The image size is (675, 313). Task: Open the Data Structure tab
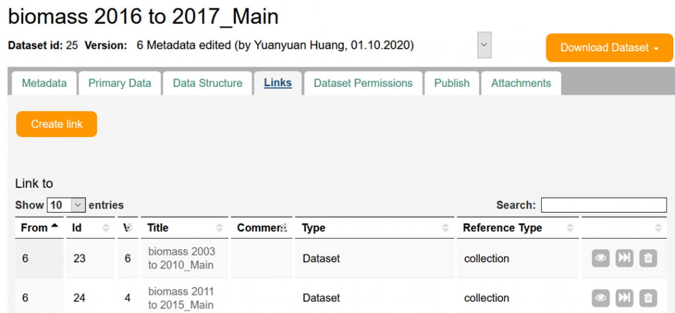point(208,83)
